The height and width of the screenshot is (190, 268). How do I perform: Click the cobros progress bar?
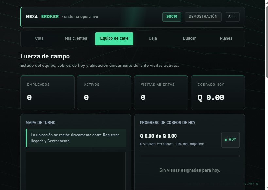click(190, 156)
